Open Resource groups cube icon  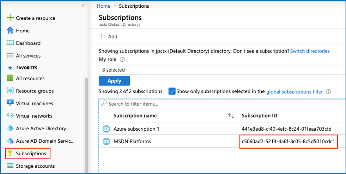10,91
